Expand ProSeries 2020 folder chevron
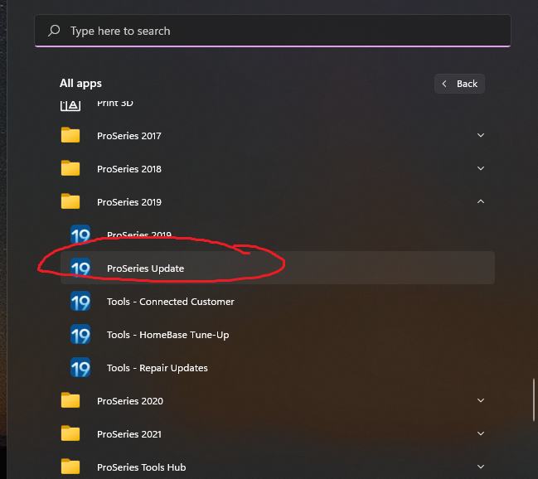The height and width of the screenshot is (479, 538). coord(481,401)
